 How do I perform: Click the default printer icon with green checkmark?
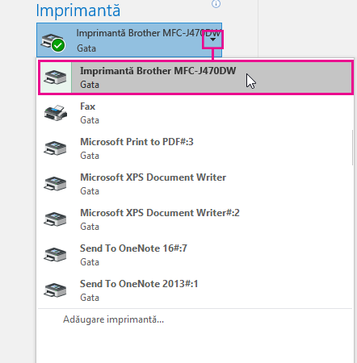[x=52, y=43]
